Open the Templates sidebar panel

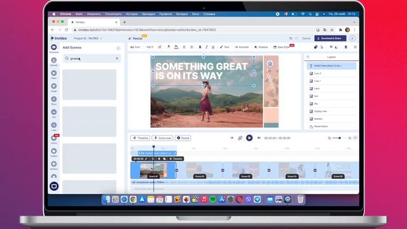click(x=53, y=48)
